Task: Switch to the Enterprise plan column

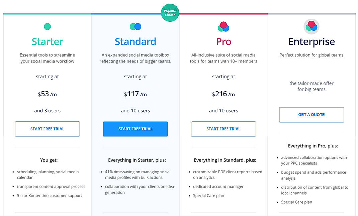Action: (x=311, y=41)
